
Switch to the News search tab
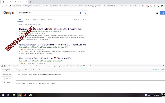click(43, 19)
